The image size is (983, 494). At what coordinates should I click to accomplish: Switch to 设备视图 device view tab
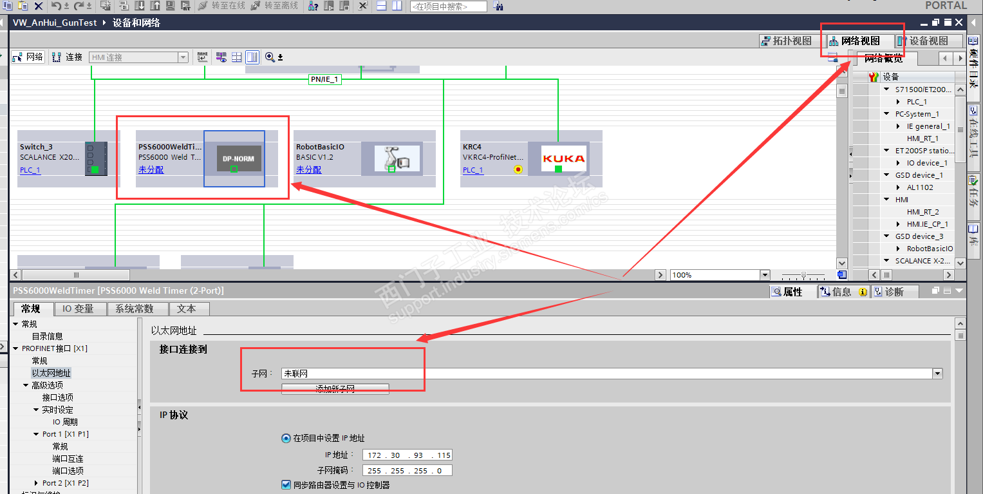pyautogui.click(x=929, y=41)
